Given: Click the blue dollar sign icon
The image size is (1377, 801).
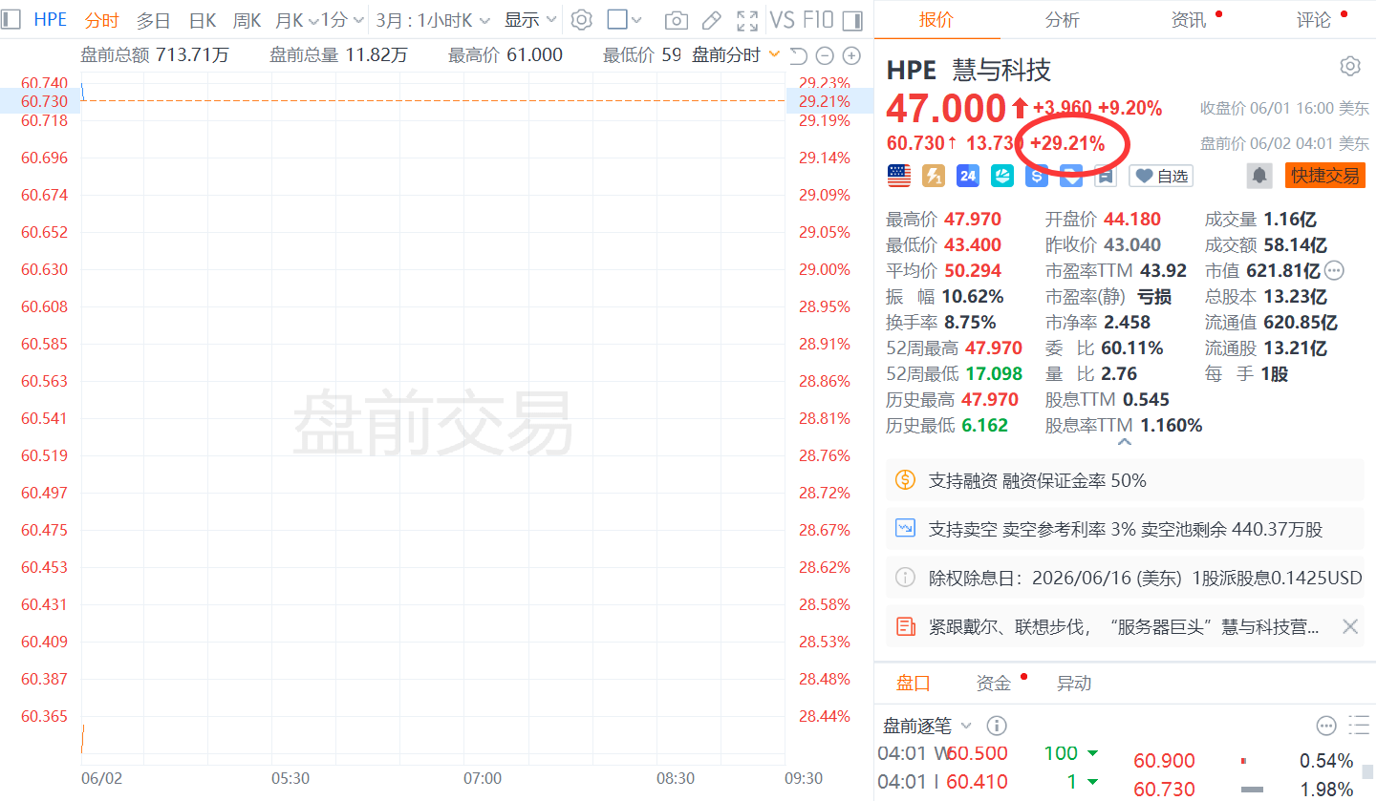Looking at the screenshot, I should coord(1037,176).
